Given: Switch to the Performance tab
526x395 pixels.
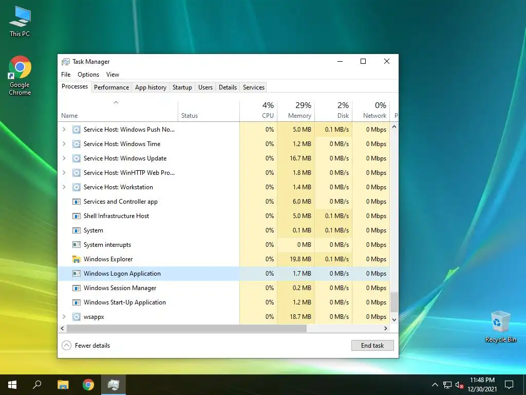Looking at the screenshot, I should pyautogui.click(x=111, y=87).
